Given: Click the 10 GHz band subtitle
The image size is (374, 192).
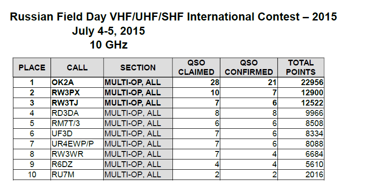Looking at the screenshot, I should pos(109,45).
